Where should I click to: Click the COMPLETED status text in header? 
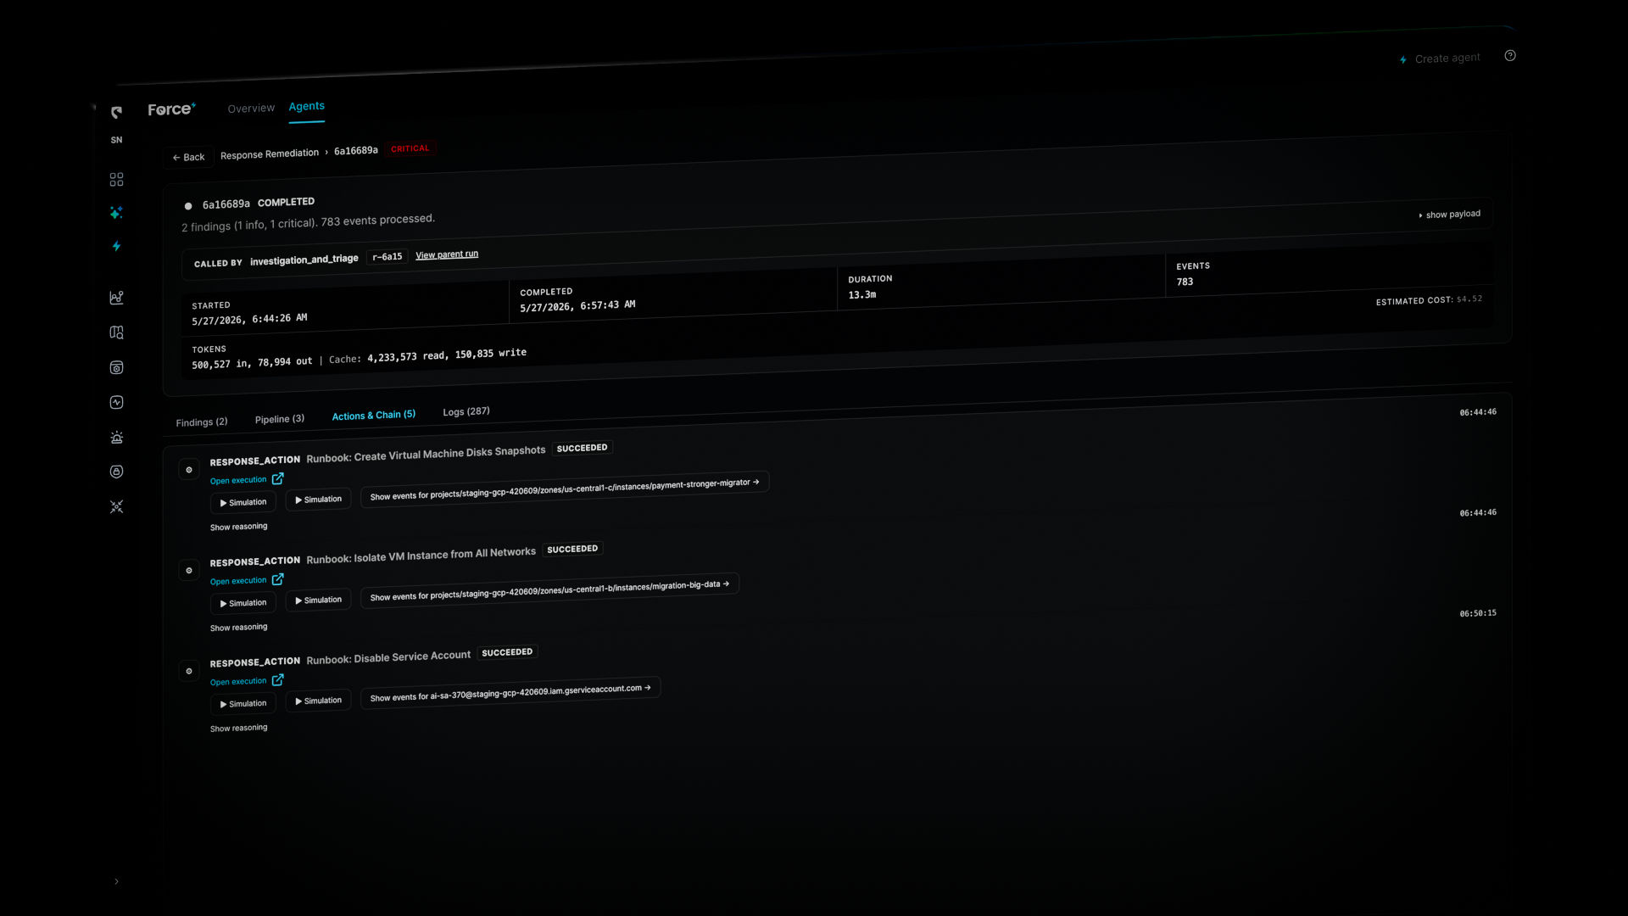pyautogui.click(x=286, y=203)
